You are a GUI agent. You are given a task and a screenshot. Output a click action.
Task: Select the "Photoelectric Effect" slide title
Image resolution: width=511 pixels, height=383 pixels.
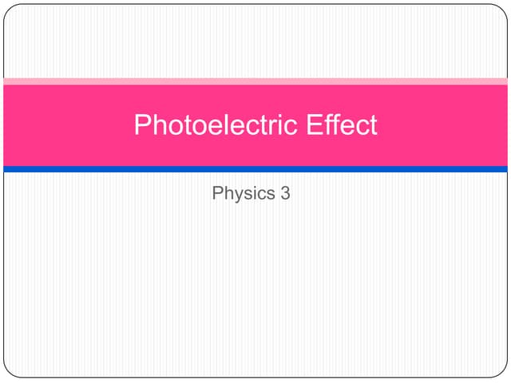tap(255, 124)
